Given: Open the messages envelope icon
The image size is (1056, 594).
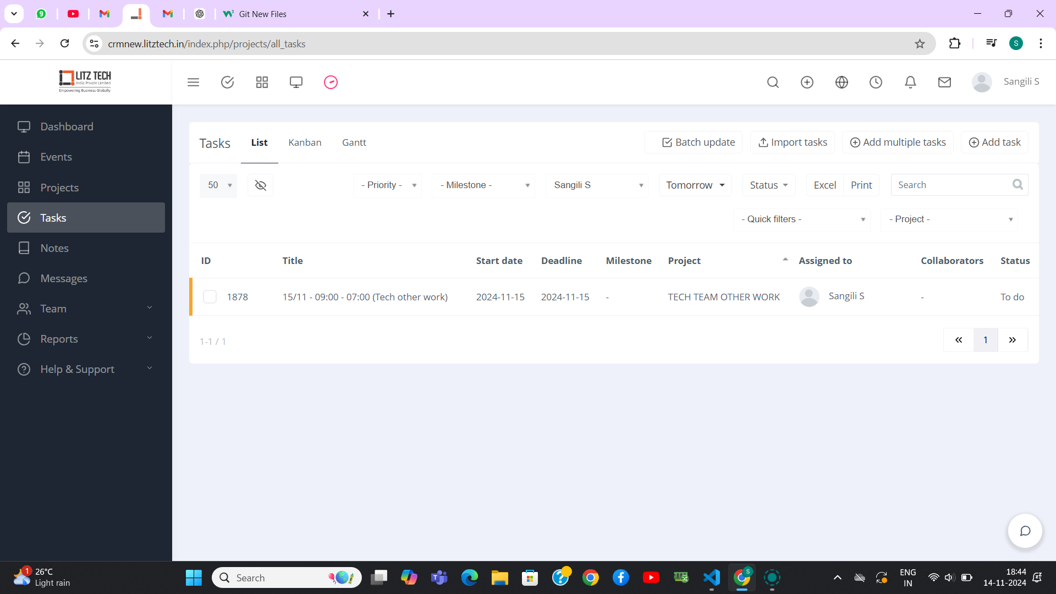Looking at the screenshot, I should point(944,82).
